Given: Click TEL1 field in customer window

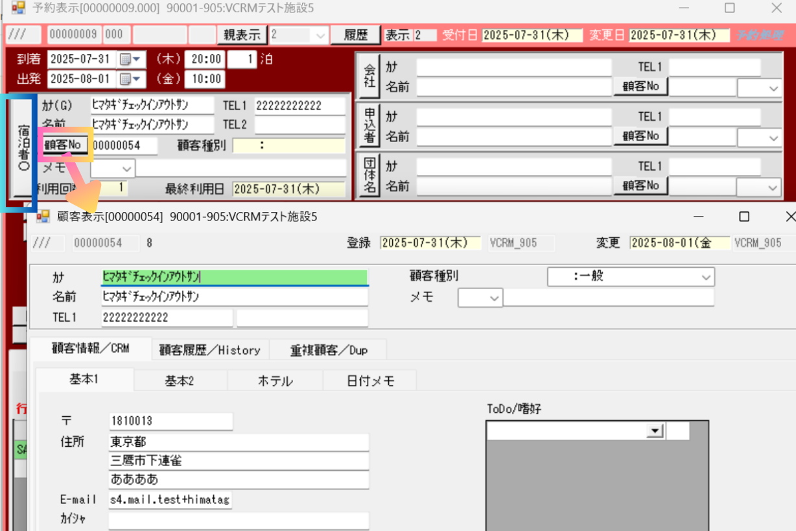Looking at the screenshot, I should click(x=167, y=318).
